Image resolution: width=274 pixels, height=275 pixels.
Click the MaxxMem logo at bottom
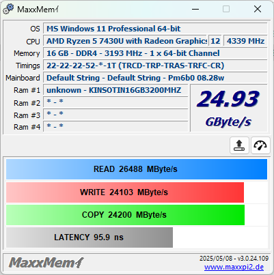46,263
